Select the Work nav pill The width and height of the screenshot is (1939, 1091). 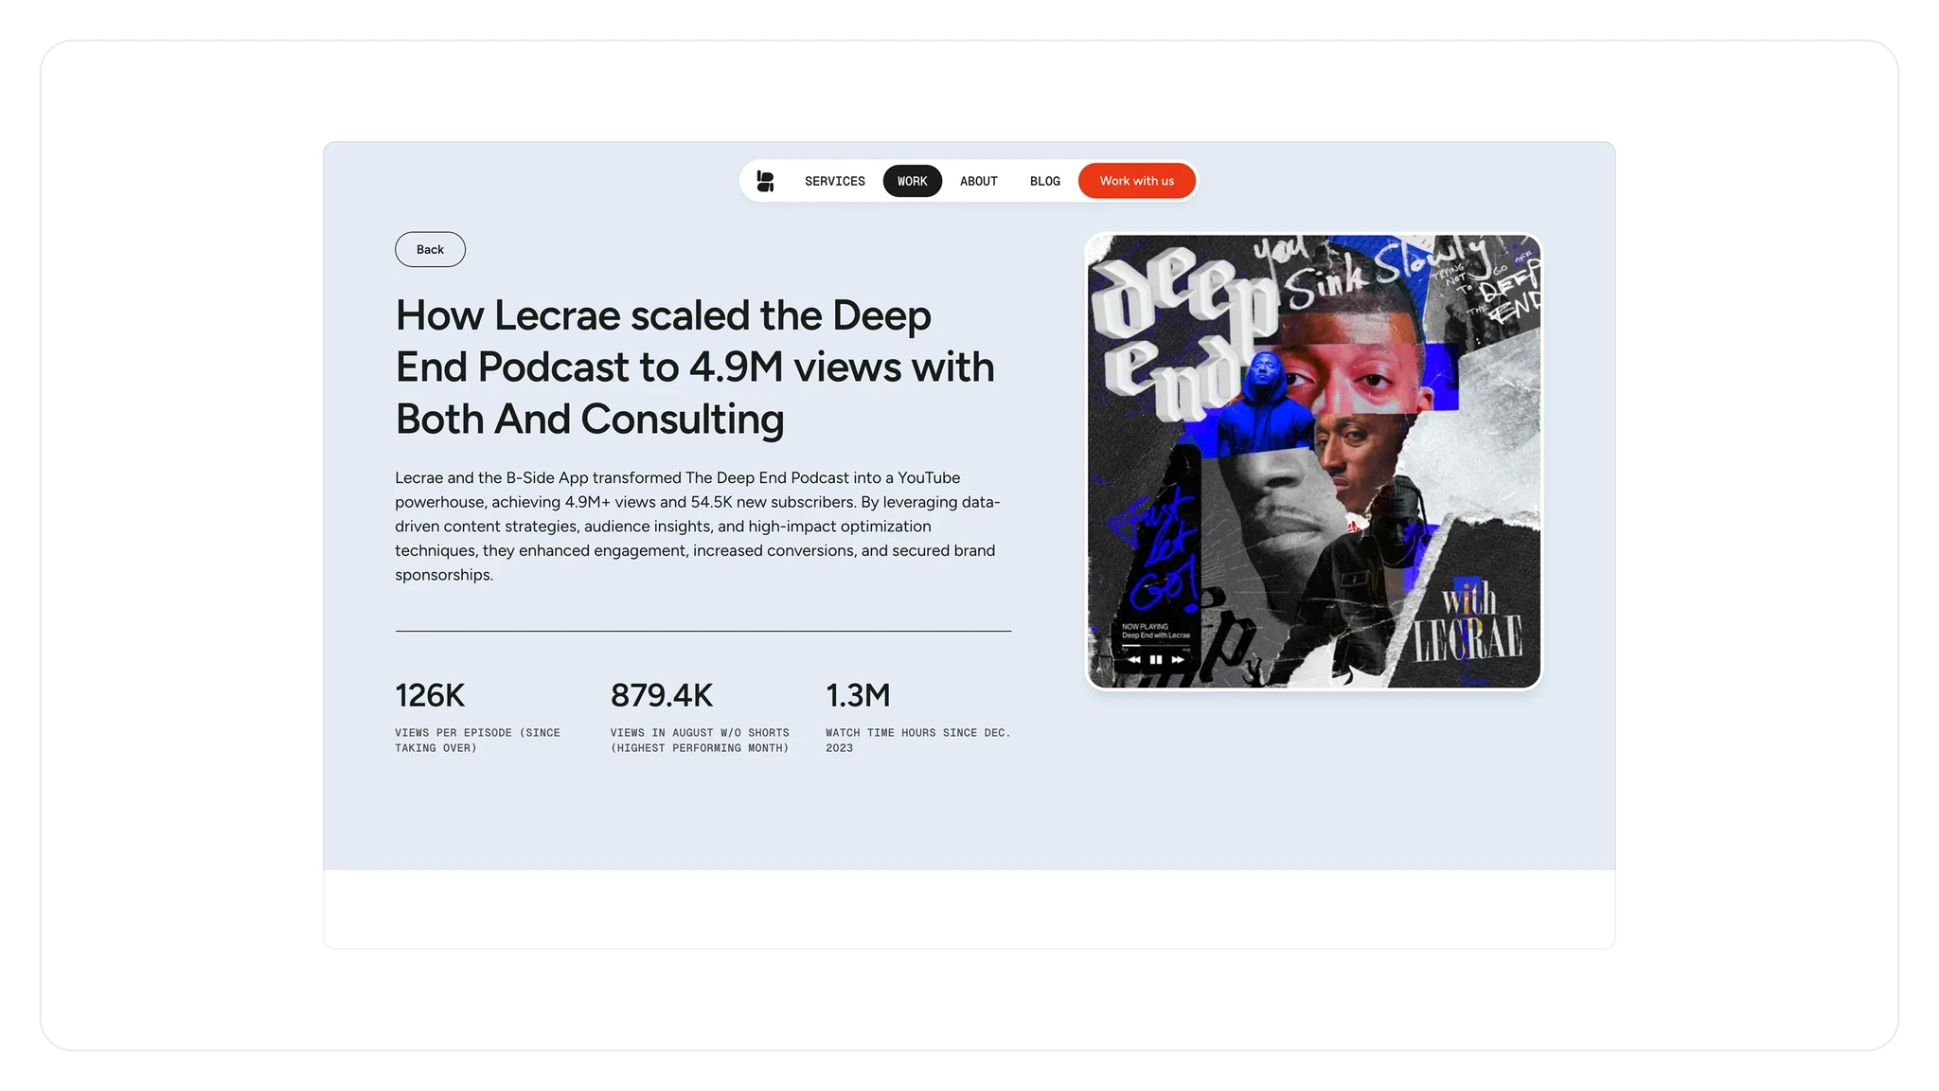(912, 181)
